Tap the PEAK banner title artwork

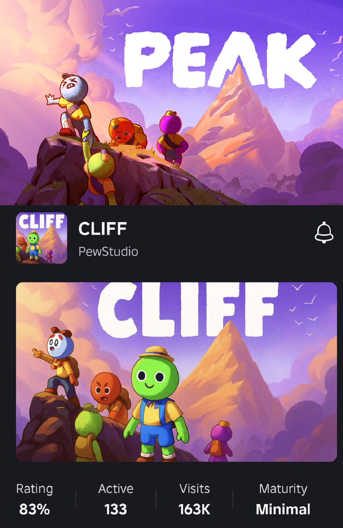click(x=220, y=59)
